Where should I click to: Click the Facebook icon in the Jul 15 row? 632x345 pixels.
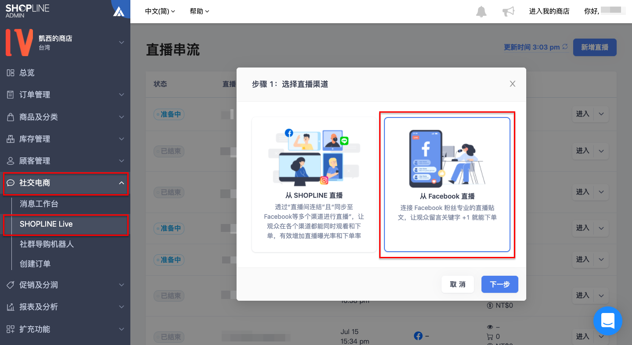[x=418, y=336]
